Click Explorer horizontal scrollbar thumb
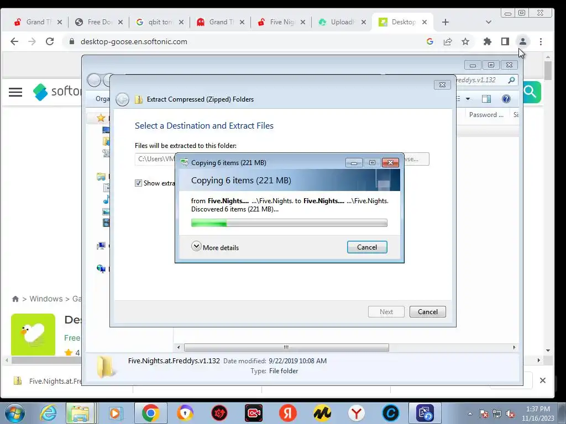This screenshot has height=424, width=566. tap(286, 347)
